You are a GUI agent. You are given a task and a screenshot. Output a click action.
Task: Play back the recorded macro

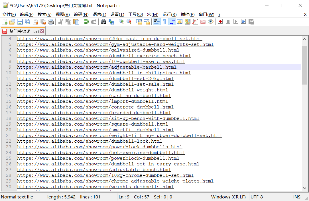coord(236,22)
